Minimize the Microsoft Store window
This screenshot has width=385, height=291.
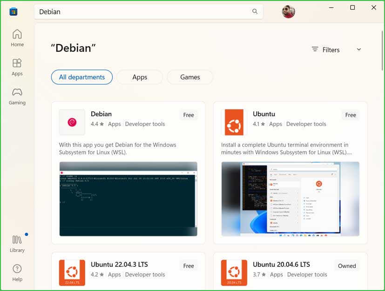[331, 7]
